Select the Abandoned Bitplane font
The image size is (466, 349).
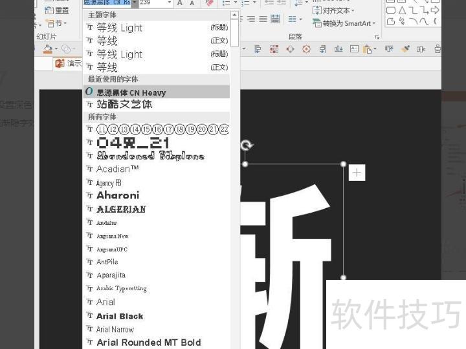coord(157,156)
